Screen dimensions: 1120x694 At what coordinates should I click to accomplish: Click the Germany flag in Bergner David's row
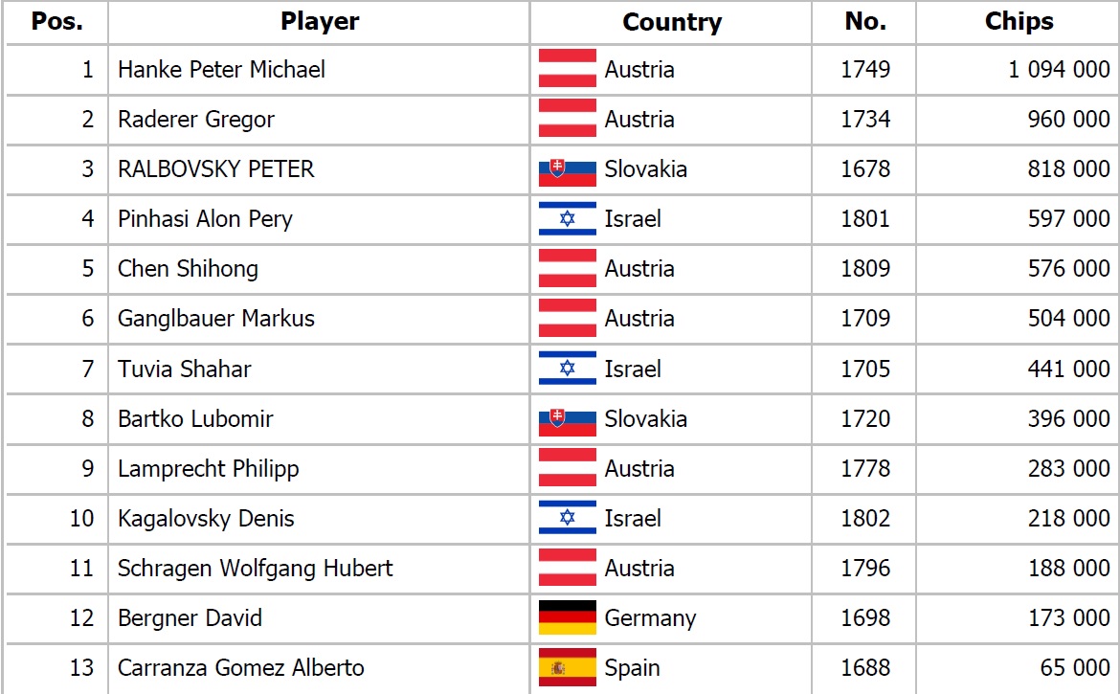567,617
